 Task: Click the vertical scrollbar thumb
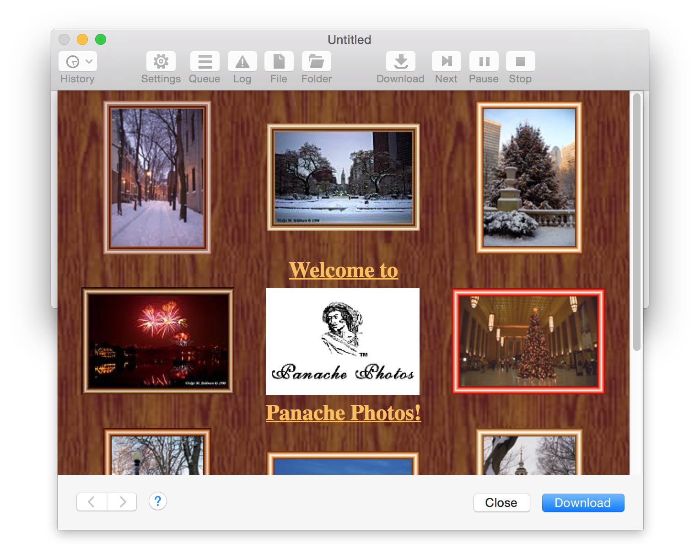point(636,221)
